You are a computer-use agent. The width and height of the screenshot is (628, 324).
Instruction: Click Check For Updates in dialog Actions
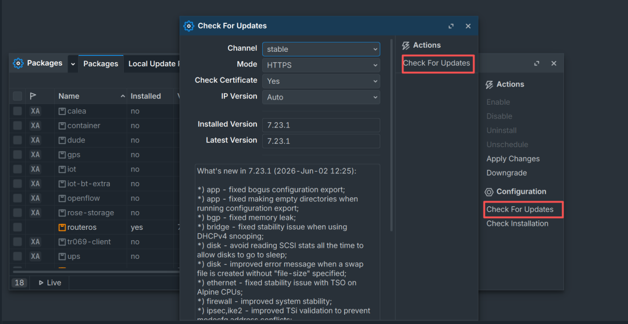click(x=437, y=63)
